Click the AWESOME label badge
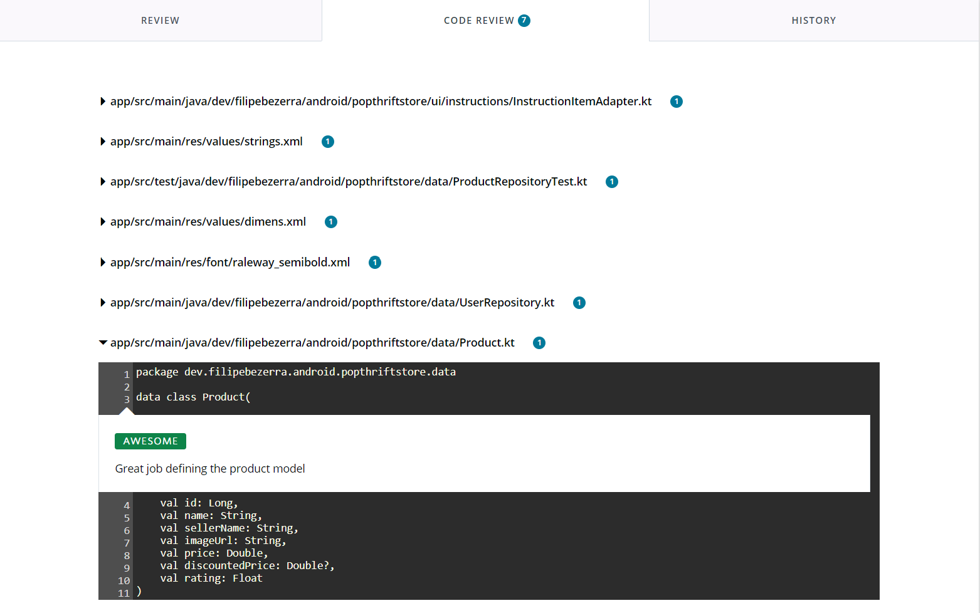Viewport: 980px width, 613px height. pyautogui.click(x=150, y=441)
